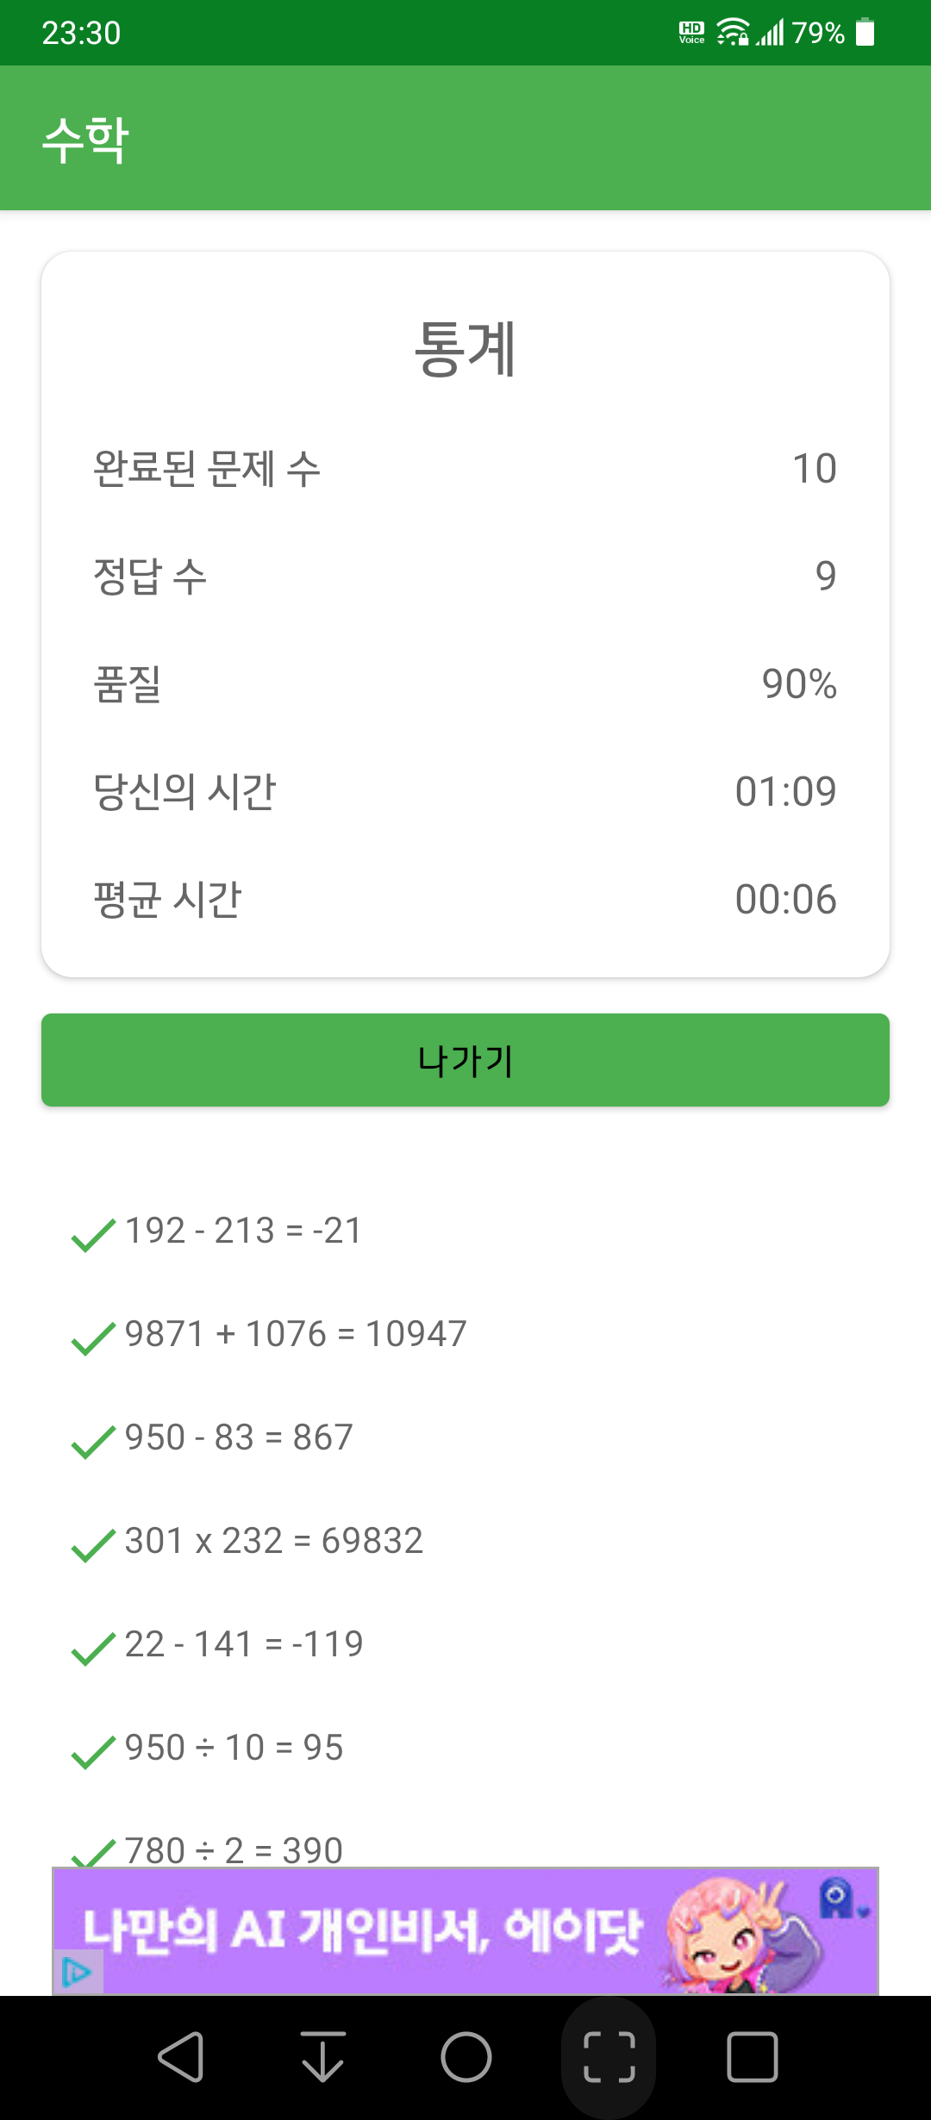Tap the checkmark beside 950 - 83 = 867
The image size is (931, 2120).
click(x=93, y=1442)
